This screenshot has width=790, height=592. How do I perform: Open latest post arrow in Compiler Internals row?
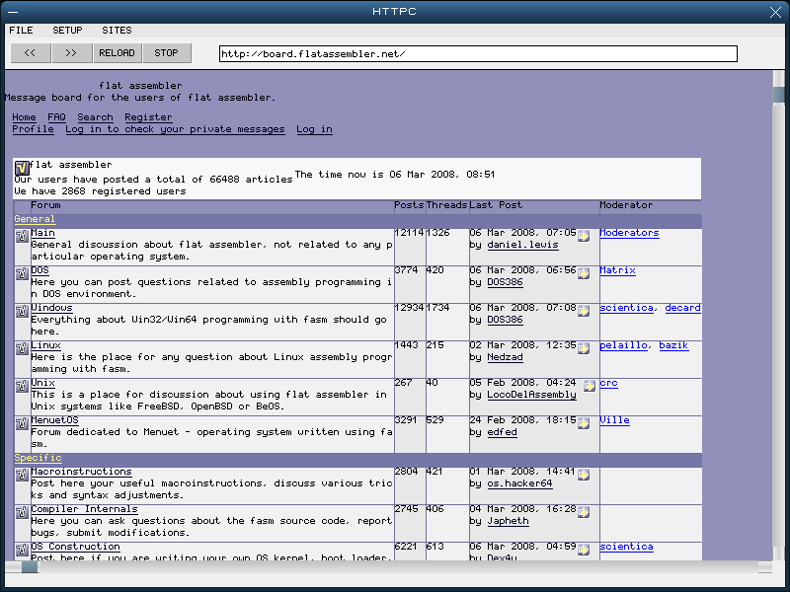(584, 512)
